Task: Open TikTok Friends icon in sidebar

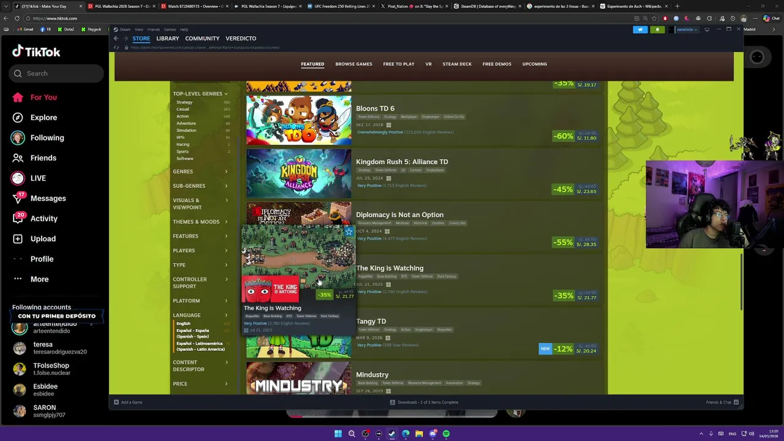Action: (x=18, y=158)
